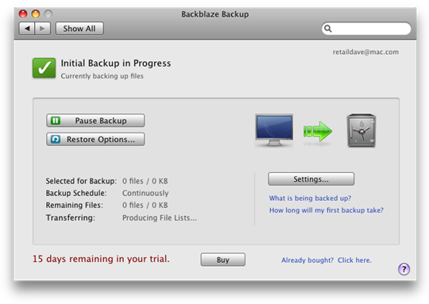Close the window with the red button
Viewport: 429px width, 304px height.
[23, 13]
